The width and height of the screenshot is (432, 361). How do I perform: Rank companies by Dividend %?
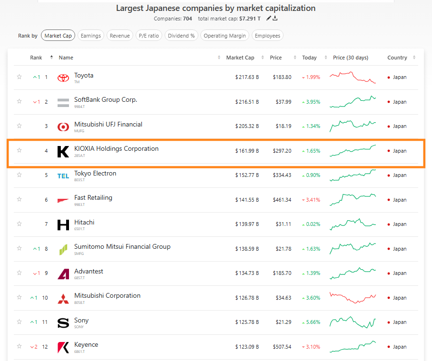point(181,36)
